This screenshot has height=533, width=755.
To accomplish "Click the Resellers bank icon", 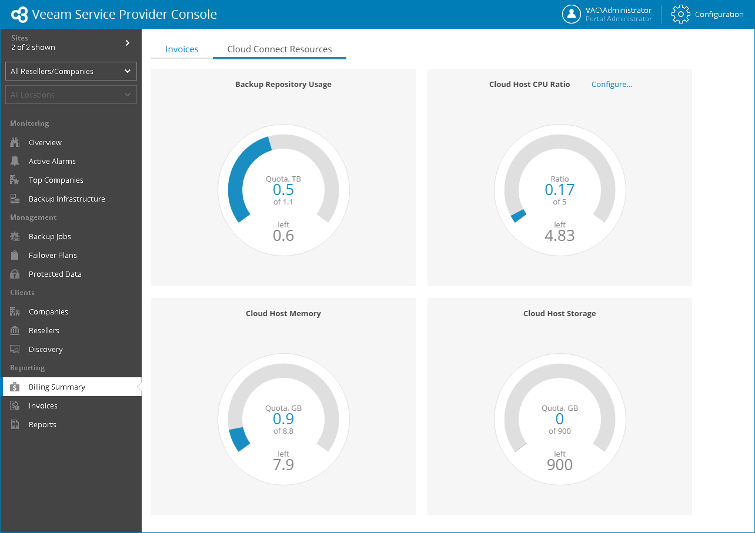I will 15,330.
